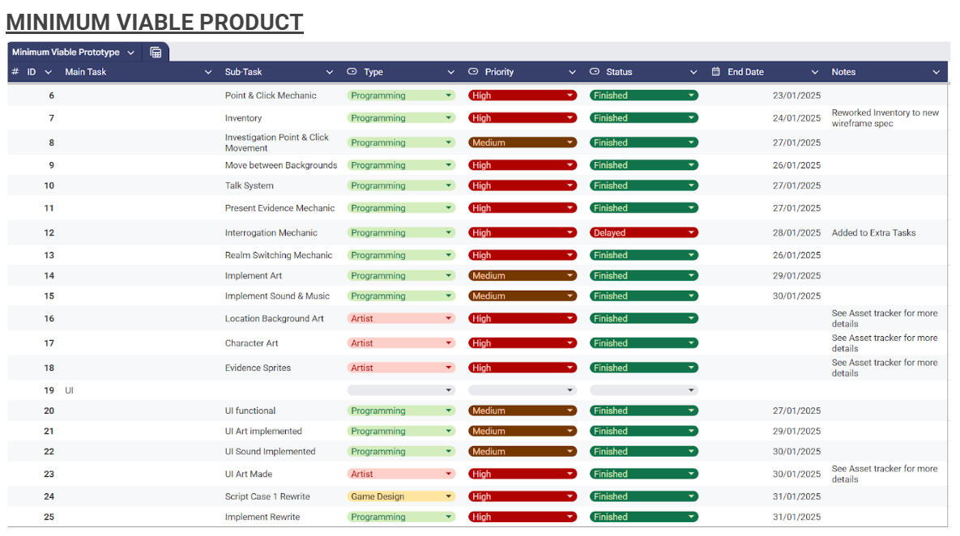
Task: Select the 'Added to Extra Tasks' note cell
Action: 873,233
